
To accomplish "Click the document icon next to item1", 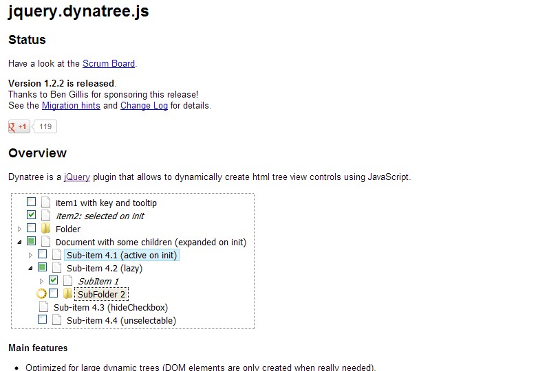I will [45, 203].
